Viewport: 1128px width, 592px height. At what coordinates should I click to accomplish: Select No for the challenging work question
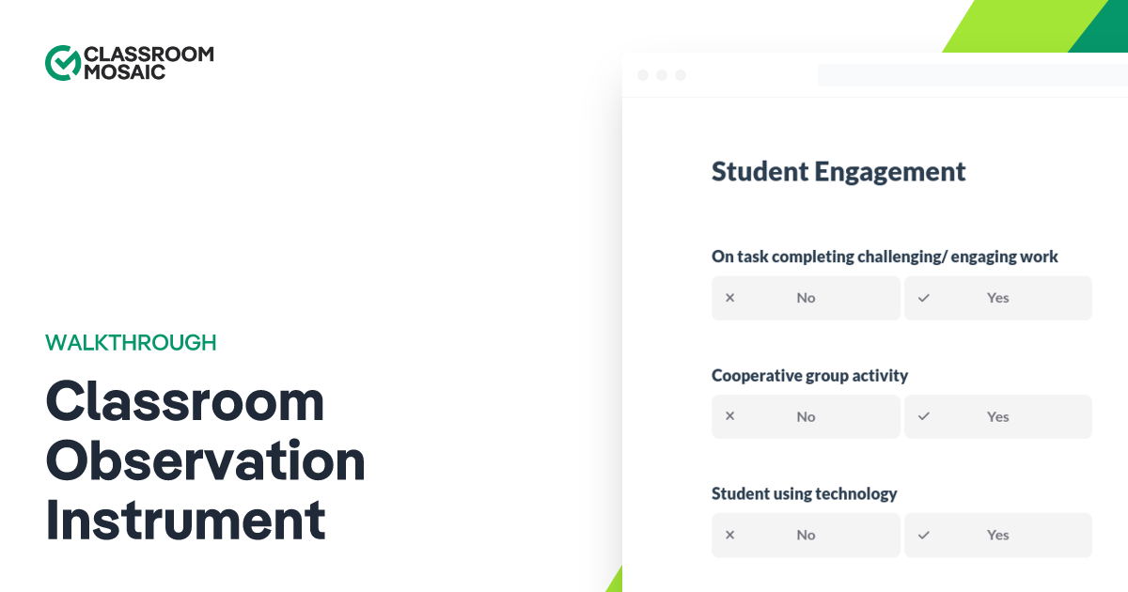click(806, 297)
